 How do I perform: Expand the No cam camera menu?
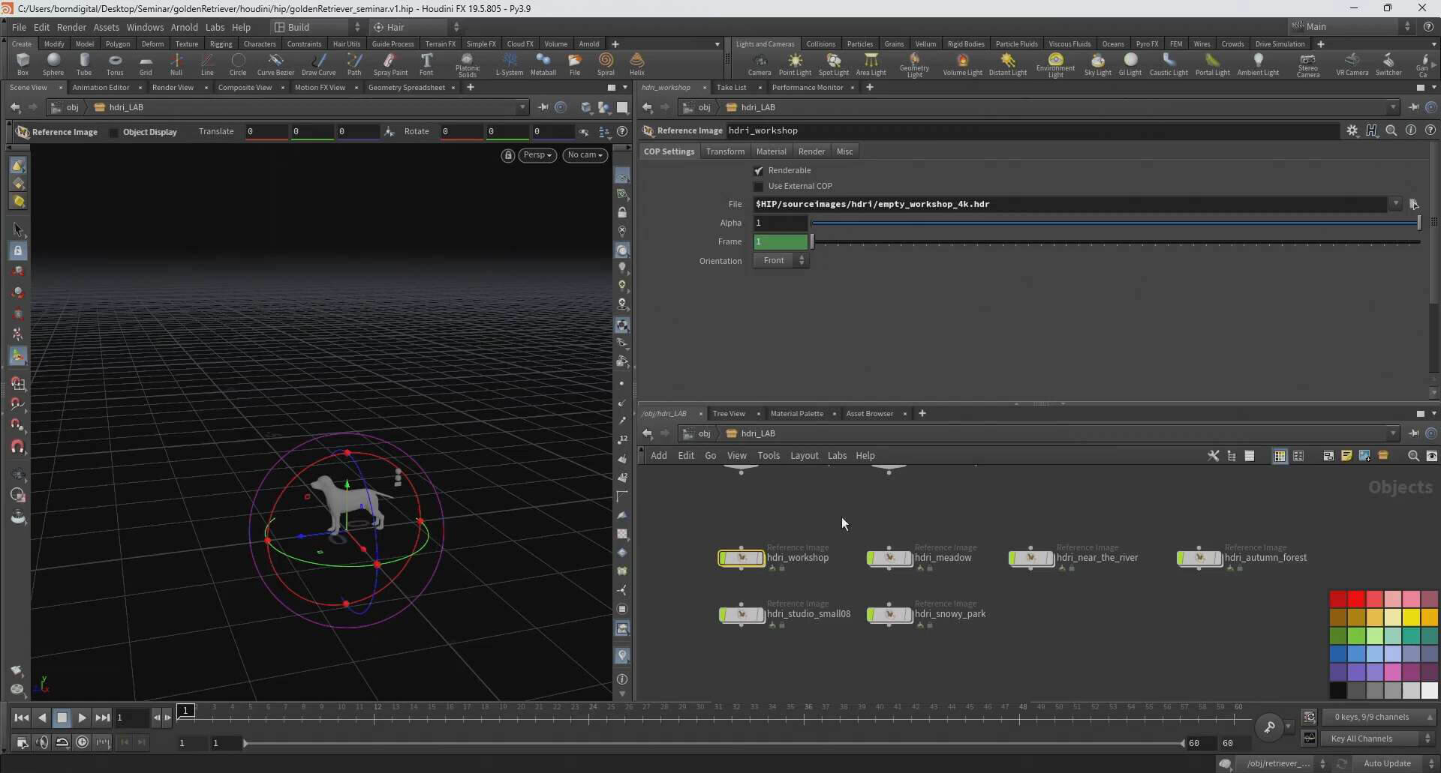coord(585,155)
